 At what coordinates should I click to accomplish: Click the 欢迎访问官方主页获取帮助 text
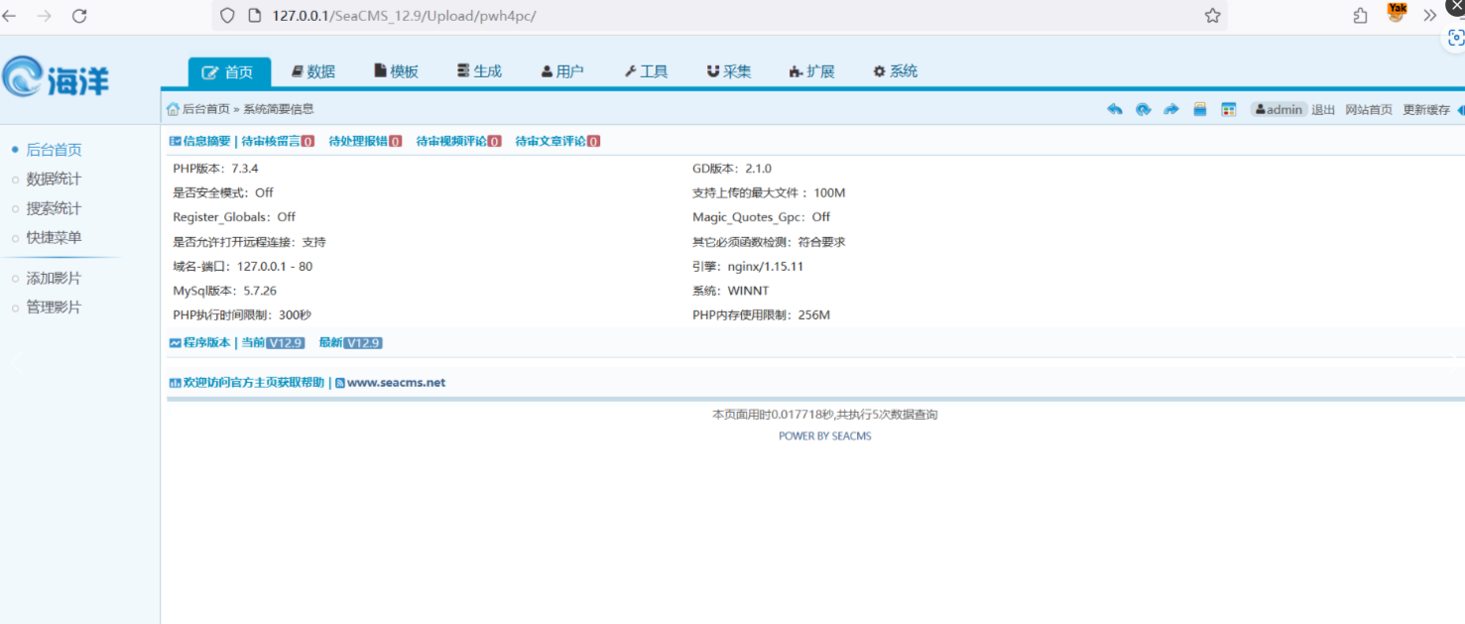pos(254,382)
